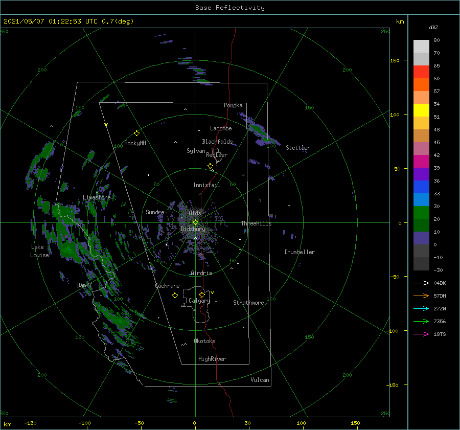Click the magenta 18TS arrow in legend

coord(421,334)
